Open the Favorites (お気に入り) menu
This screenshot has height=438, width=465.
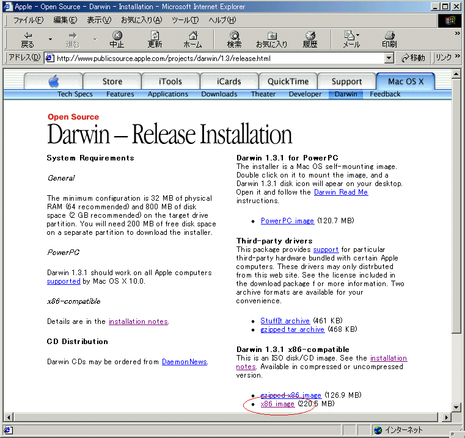click(x=142, y=20)
